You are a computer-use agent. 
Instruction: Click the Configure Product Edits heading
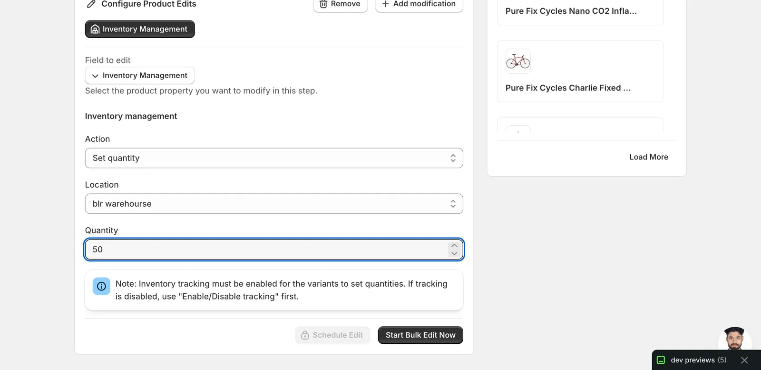[149, 4]
